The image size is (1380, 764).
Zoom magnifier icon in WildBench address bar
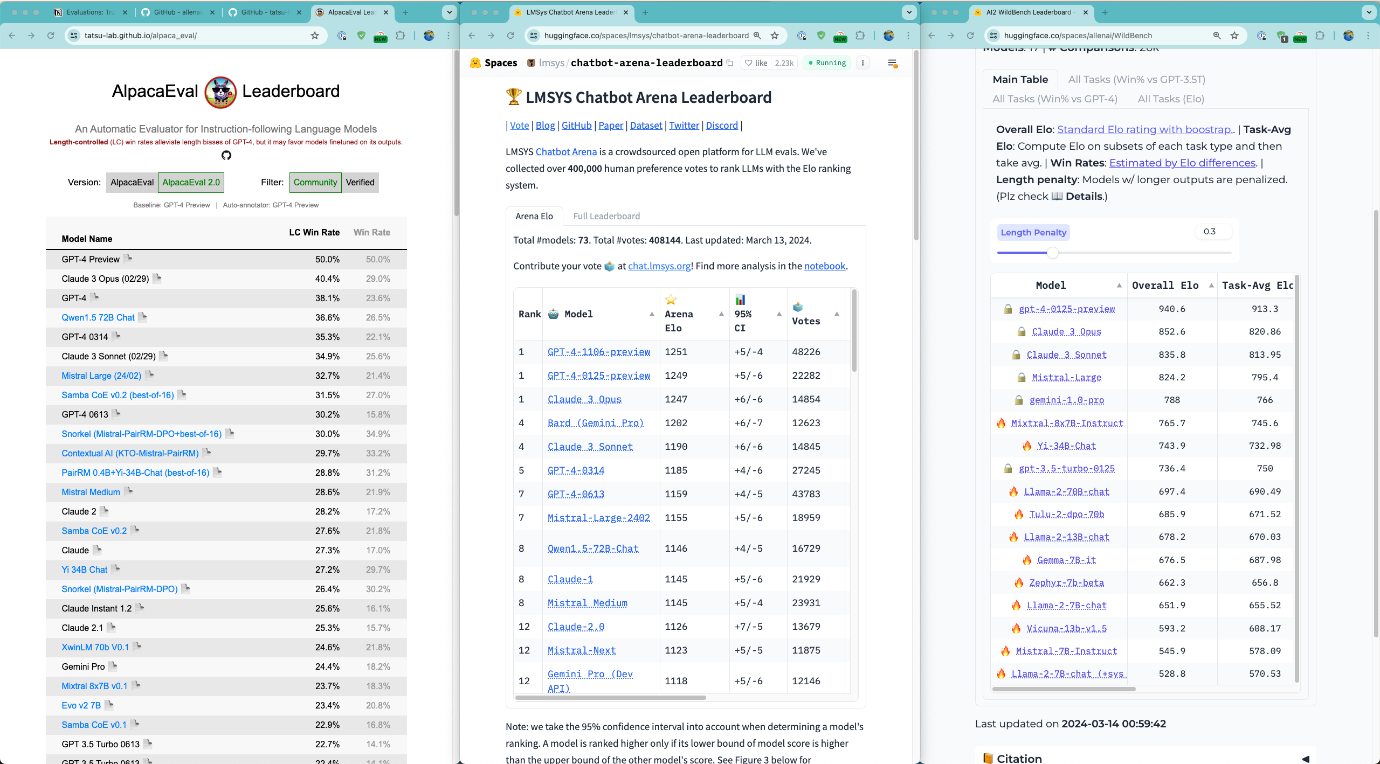1217,36
